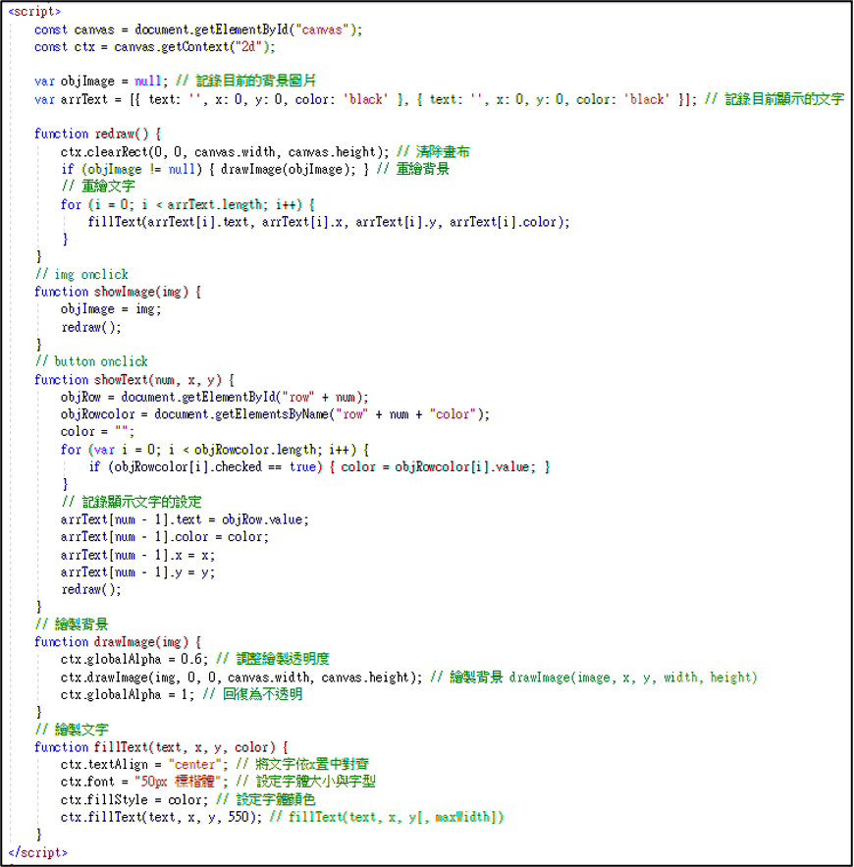854x867 pixels.
Task: Click the 'ctx.textAlign = "center"' line
Action: (214, 765)
